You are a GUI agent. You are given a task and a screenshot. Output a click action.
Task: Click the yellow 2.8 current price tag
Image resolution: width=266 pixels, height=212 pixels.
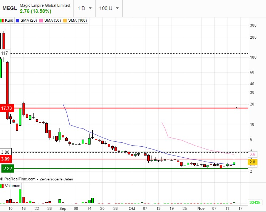click(x=253, y=162)
